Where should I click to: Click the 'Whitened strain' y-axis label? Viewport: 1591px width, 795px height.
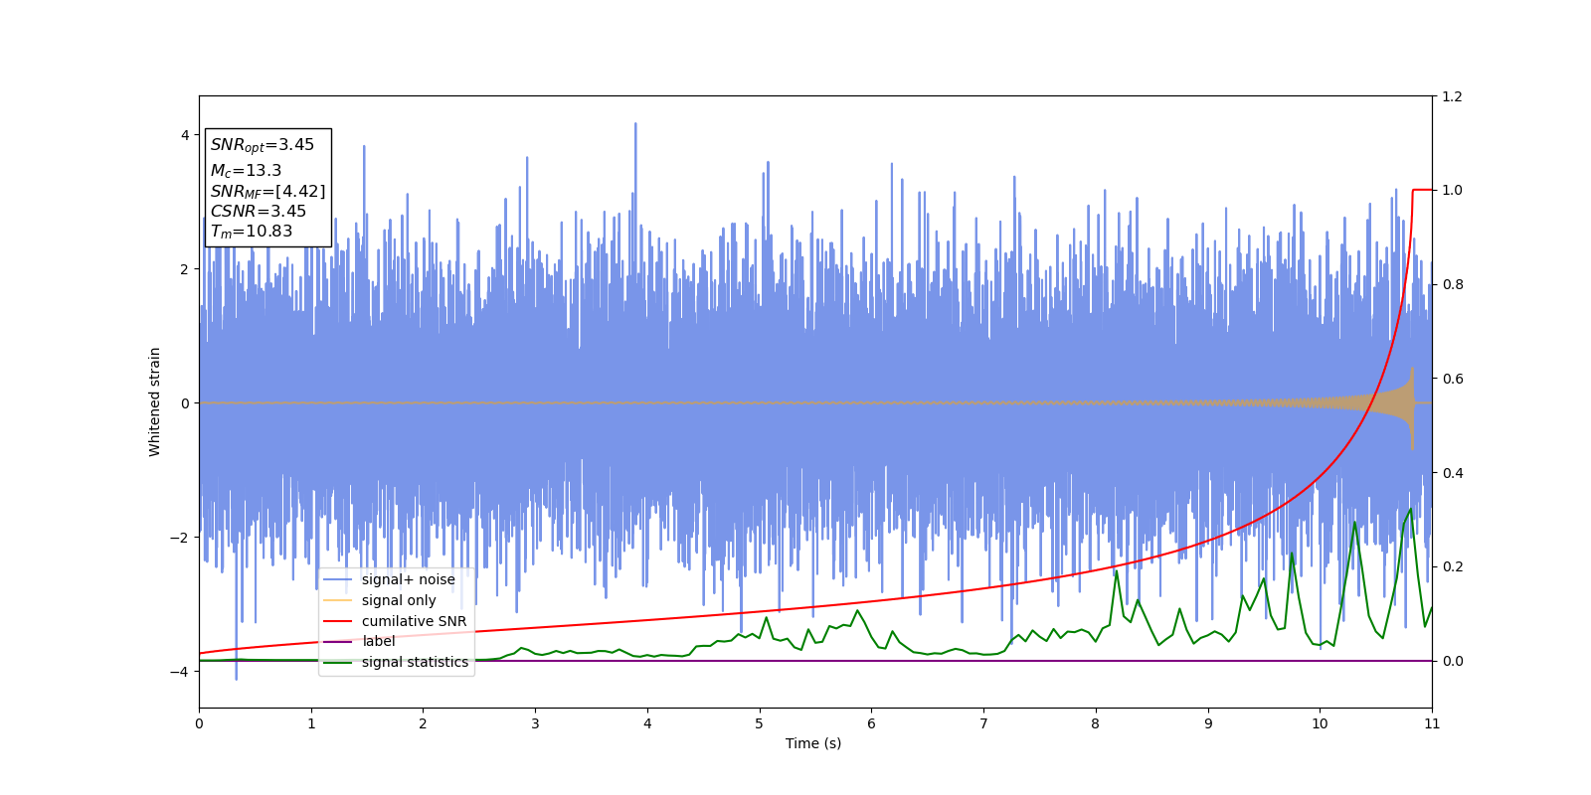(155, 401)
